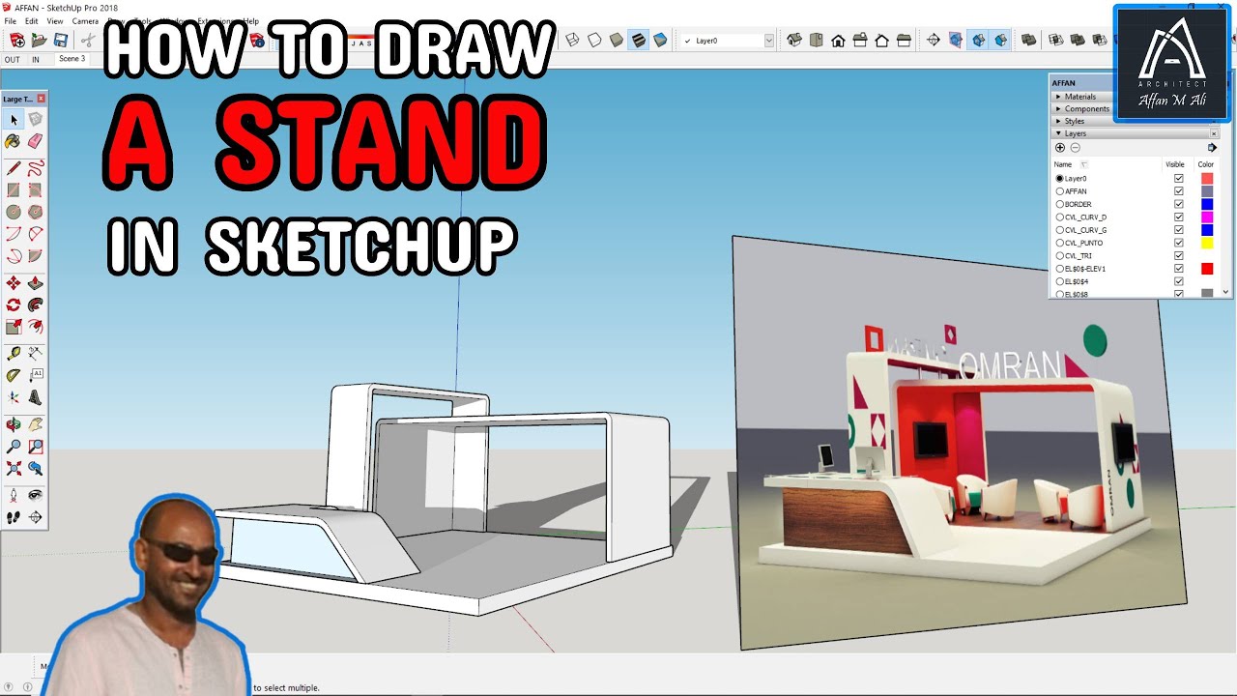Open the Camera menu
1237x696 pixels.
(x=85, y=20)
